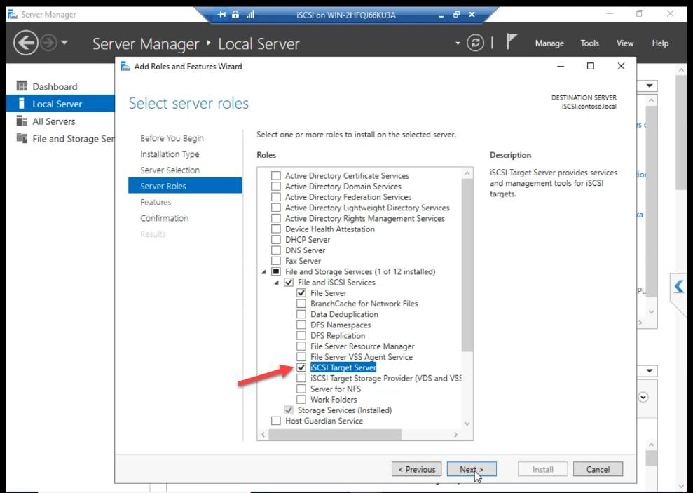The image size is (693, 493).
Task: Enable the DHCP Server role checkbox
Action: pos(276,240)
